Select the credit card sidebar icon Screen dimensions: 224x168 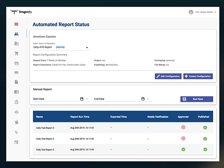(16, 63)
